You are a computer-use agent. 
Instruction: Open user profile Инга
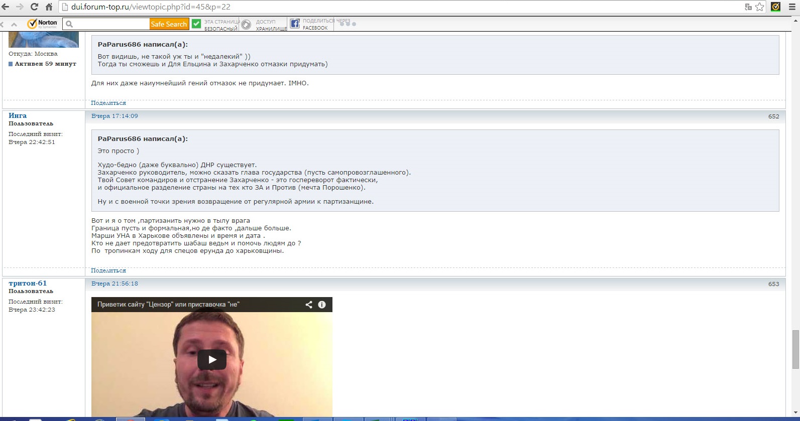(18, 115)
